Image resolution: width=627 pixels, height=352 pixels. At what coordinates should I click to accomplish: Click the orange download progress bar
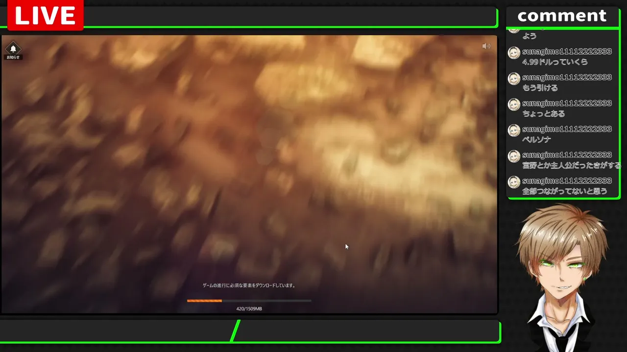pyautogui.click(x=249, y=301)
